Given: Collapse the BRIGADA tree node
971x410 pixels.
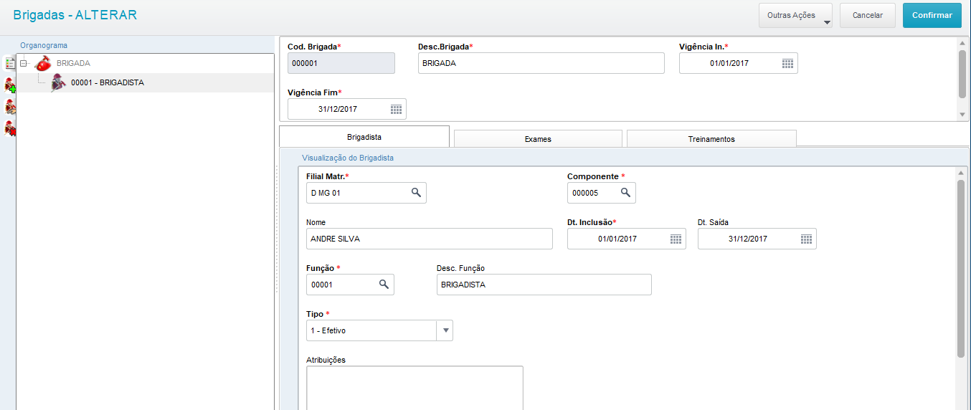Looking at the screenshot, I should coord(24,63).
